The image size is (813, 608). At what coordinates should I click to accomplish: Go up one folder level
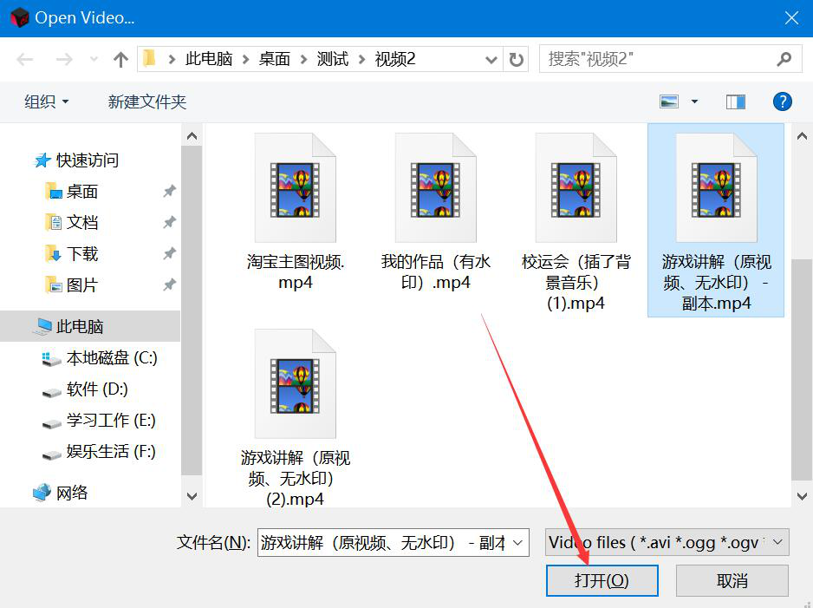coord(120,59)
